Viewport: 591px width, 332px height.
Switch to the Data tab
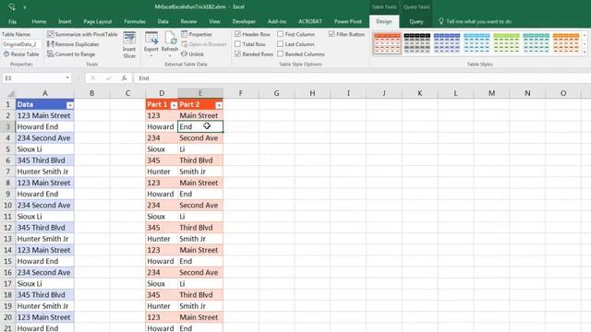163,21
